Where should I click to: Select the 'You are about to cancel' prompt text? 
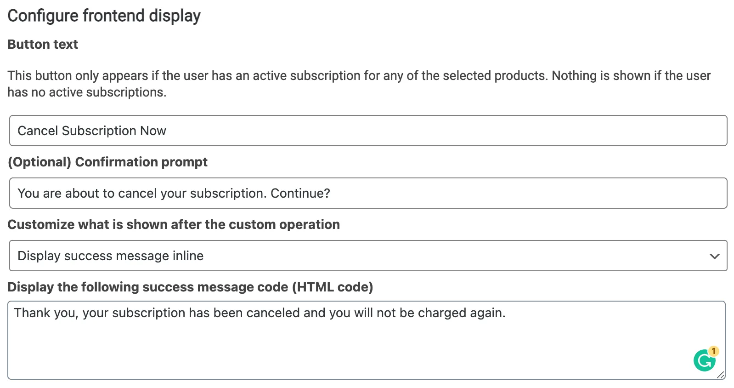[x=173, y=193]
